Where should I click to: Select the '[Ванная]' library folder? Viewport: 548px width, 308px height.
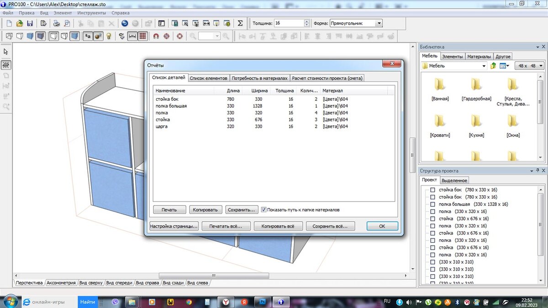click(440, 88)
